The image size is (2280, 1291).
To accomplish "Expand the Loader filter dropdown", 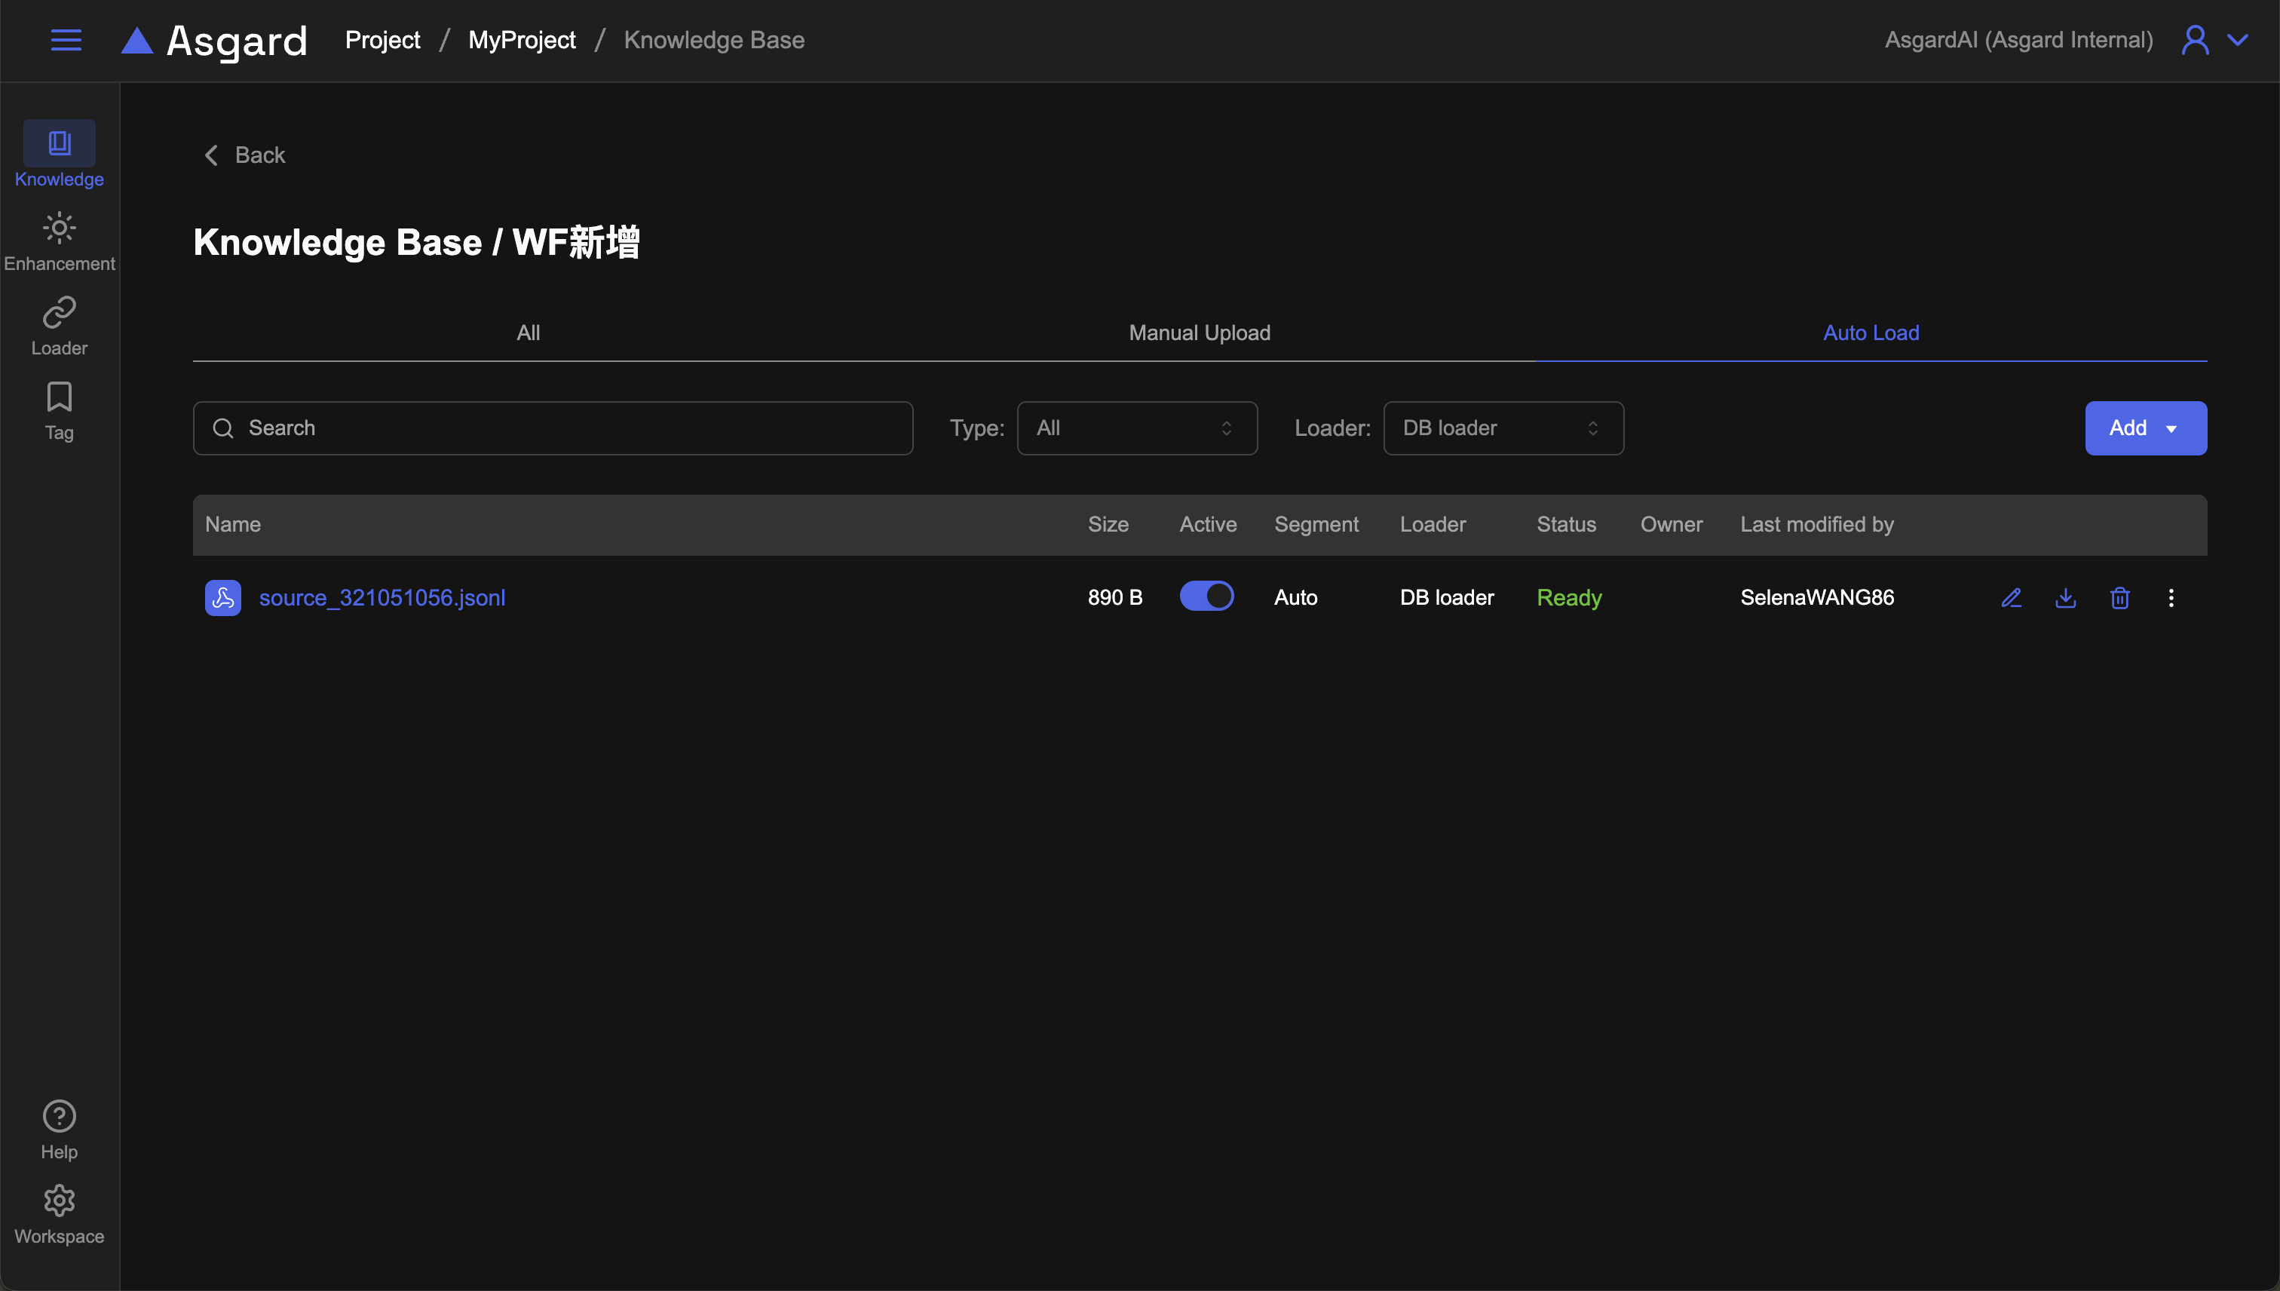I will pyautogui.click(x=1503, y=428).
